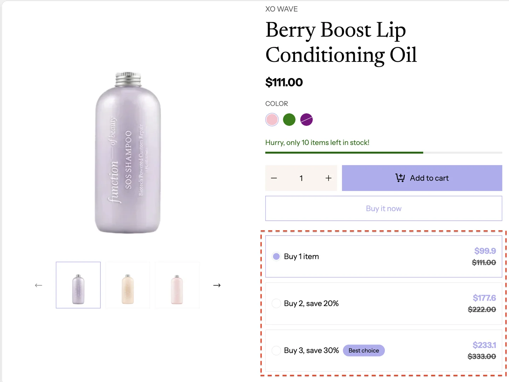
Task: Click the Best choice badge
Action: tap(364, 351)
